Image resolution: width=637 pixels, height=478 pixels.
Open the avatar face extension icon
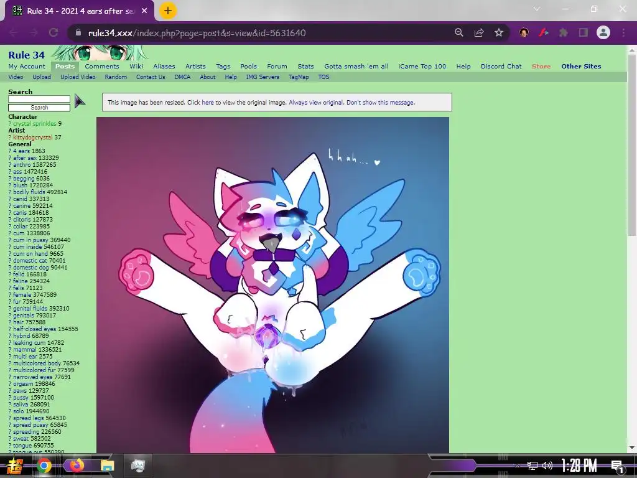(524, 32)
